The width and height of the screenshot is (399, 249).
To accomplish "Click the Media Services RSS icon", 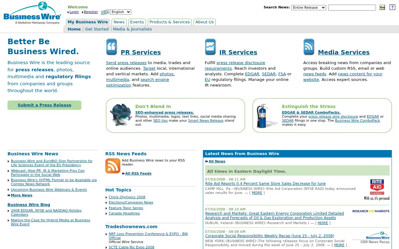I will [309, 47].
